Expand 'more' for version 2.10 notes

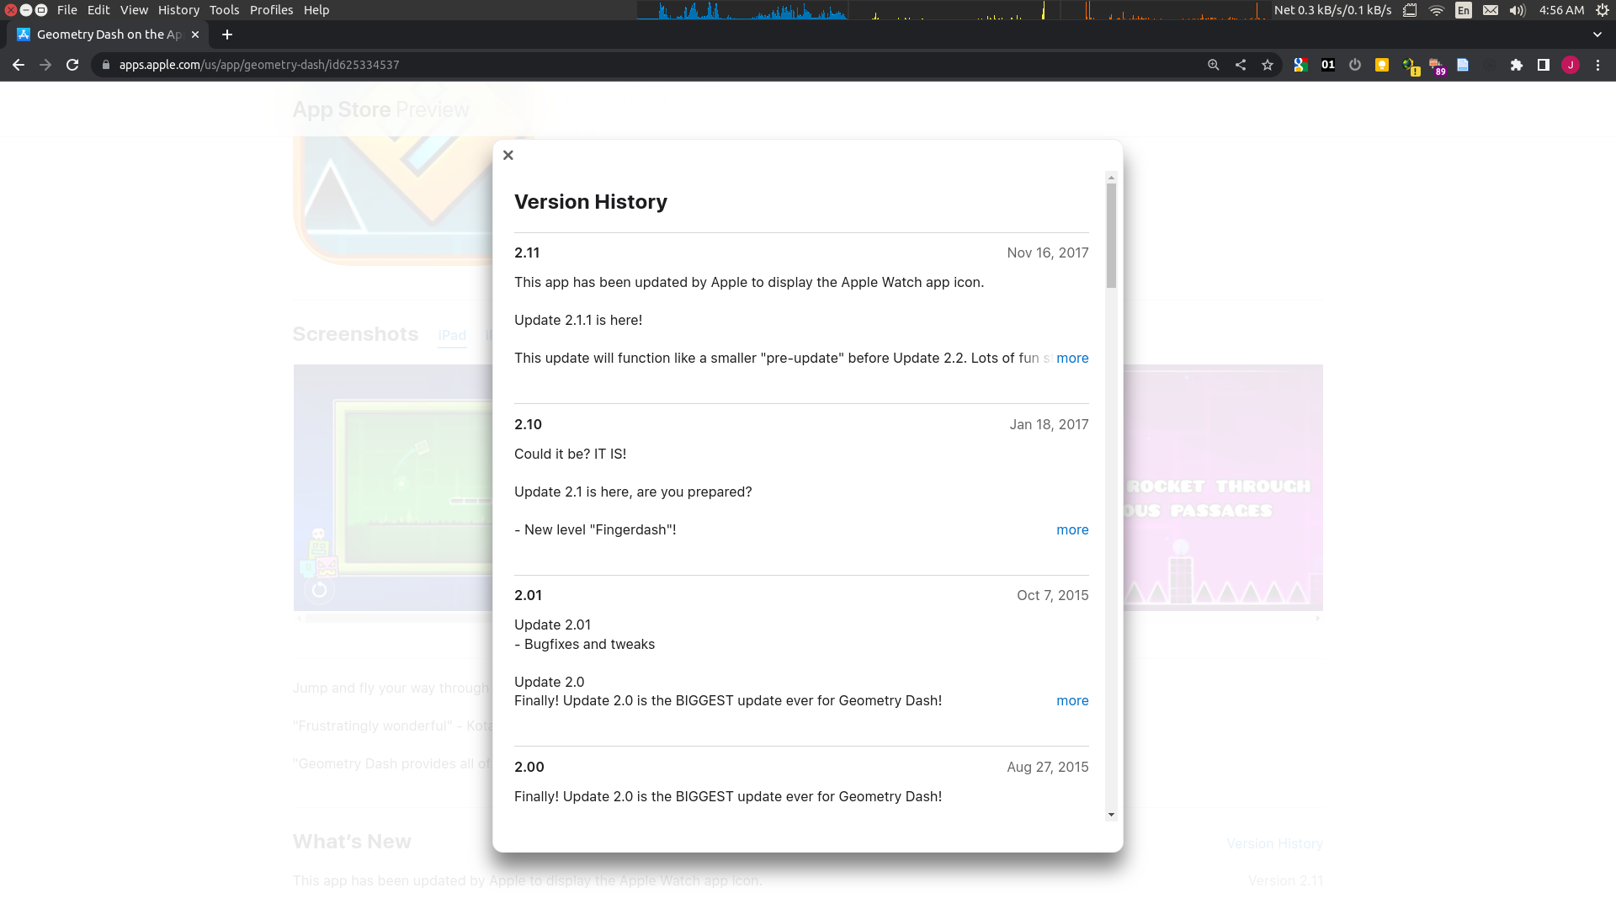pyautogui.click(x=1072, y=529)
